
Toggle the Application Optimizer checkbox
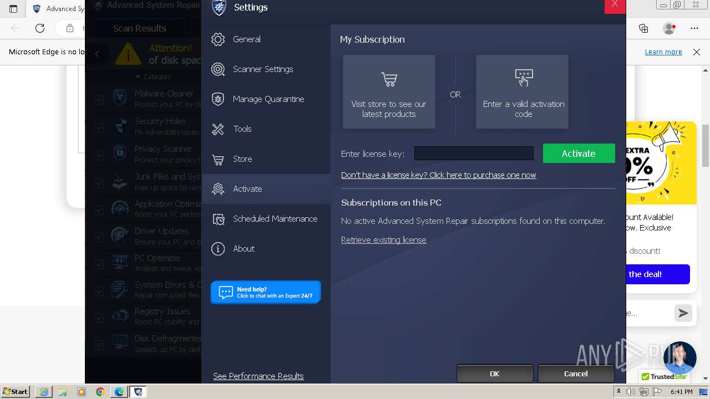click(x=99, y=210)
